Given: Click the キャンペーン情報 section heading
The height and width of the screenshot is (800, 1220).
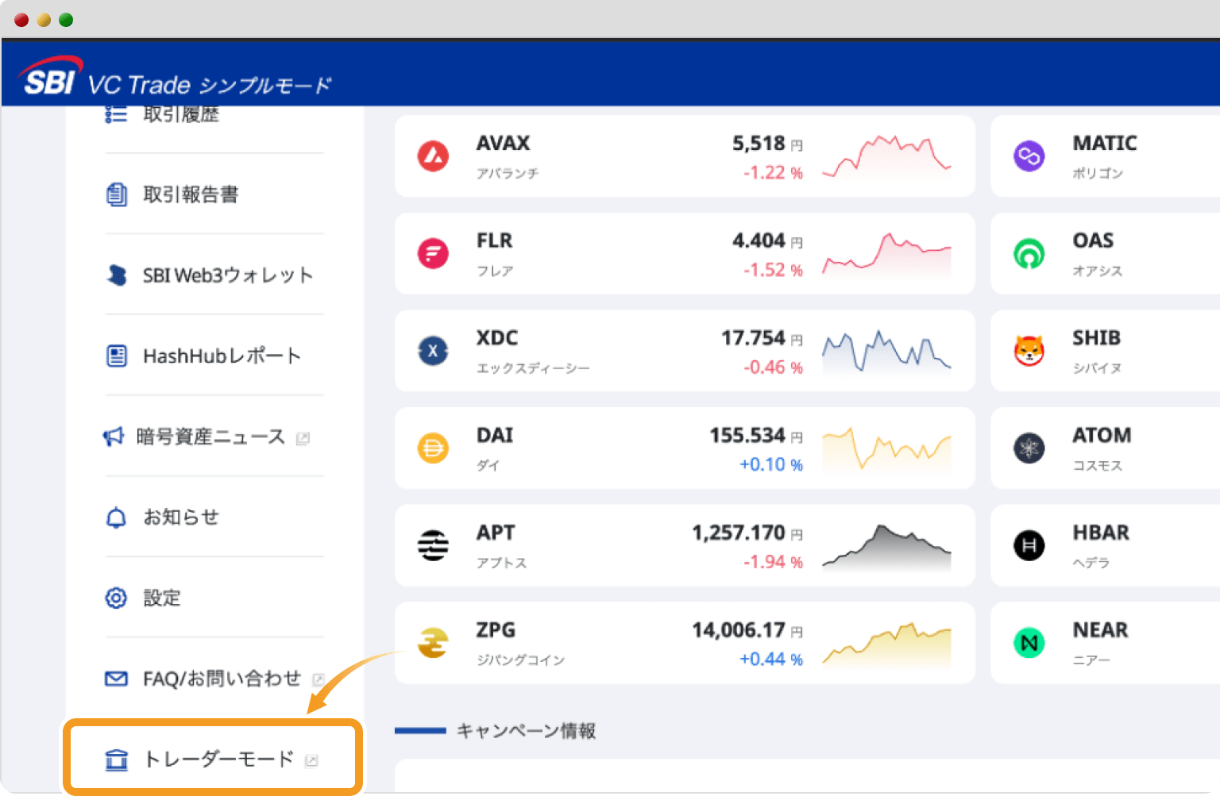Looking at the screenshot, I should click(524, 731).
